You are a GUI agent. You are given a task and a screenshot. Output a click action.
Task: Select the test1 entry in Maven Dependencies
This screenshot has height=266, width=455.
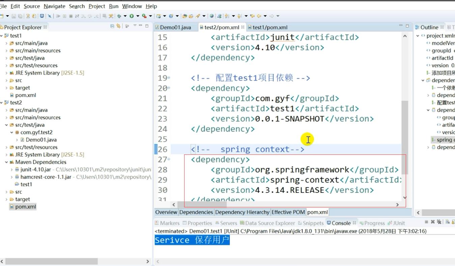(23, 184)
